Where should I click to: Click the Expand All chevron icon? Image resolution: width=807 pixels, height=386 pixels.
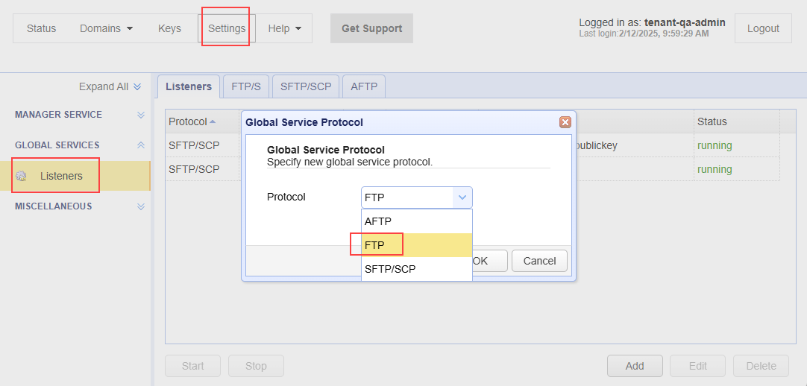coord(137,87)
